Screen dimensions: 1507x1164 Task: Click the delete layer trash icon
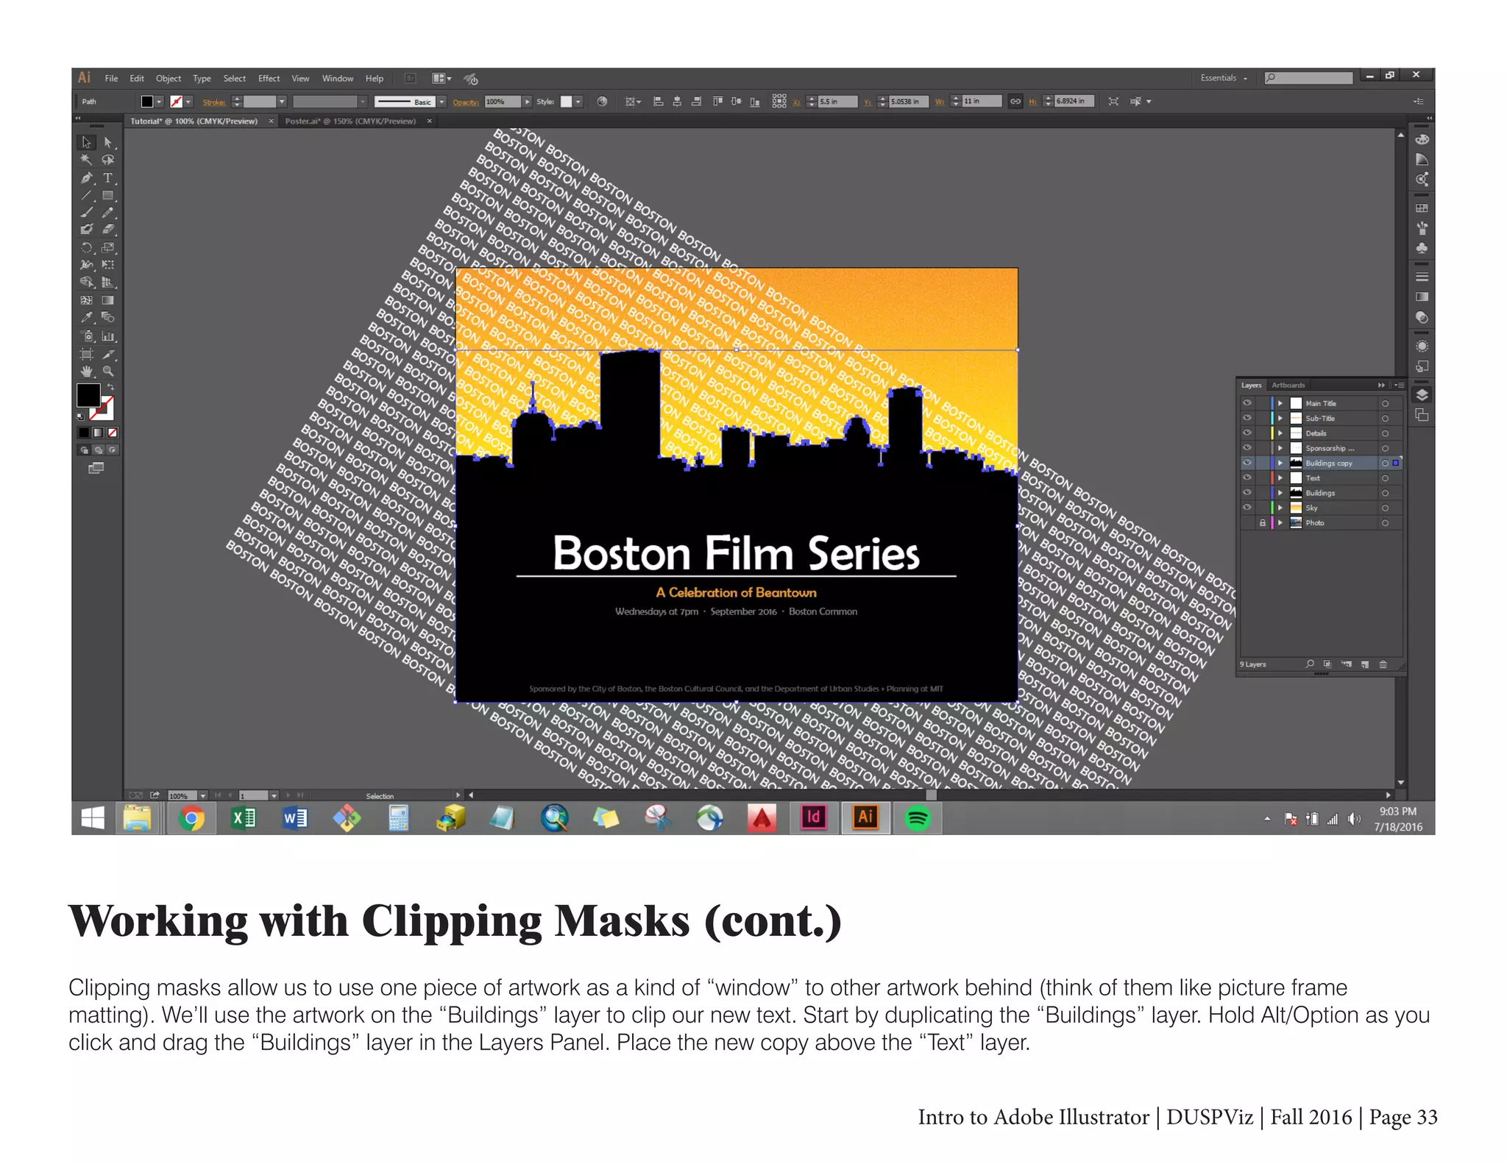point(1383,664)
